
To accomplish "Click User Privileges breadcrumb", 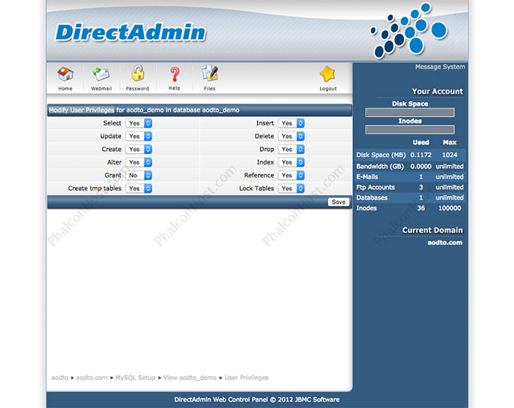I will (247, 378).
